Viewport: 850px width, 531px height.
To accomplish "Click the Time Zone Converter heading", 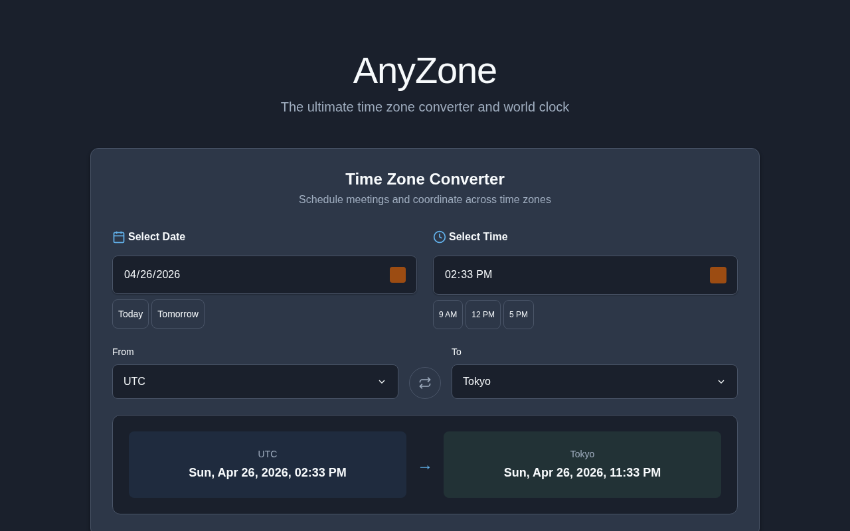I will click(x=425, y=179).
